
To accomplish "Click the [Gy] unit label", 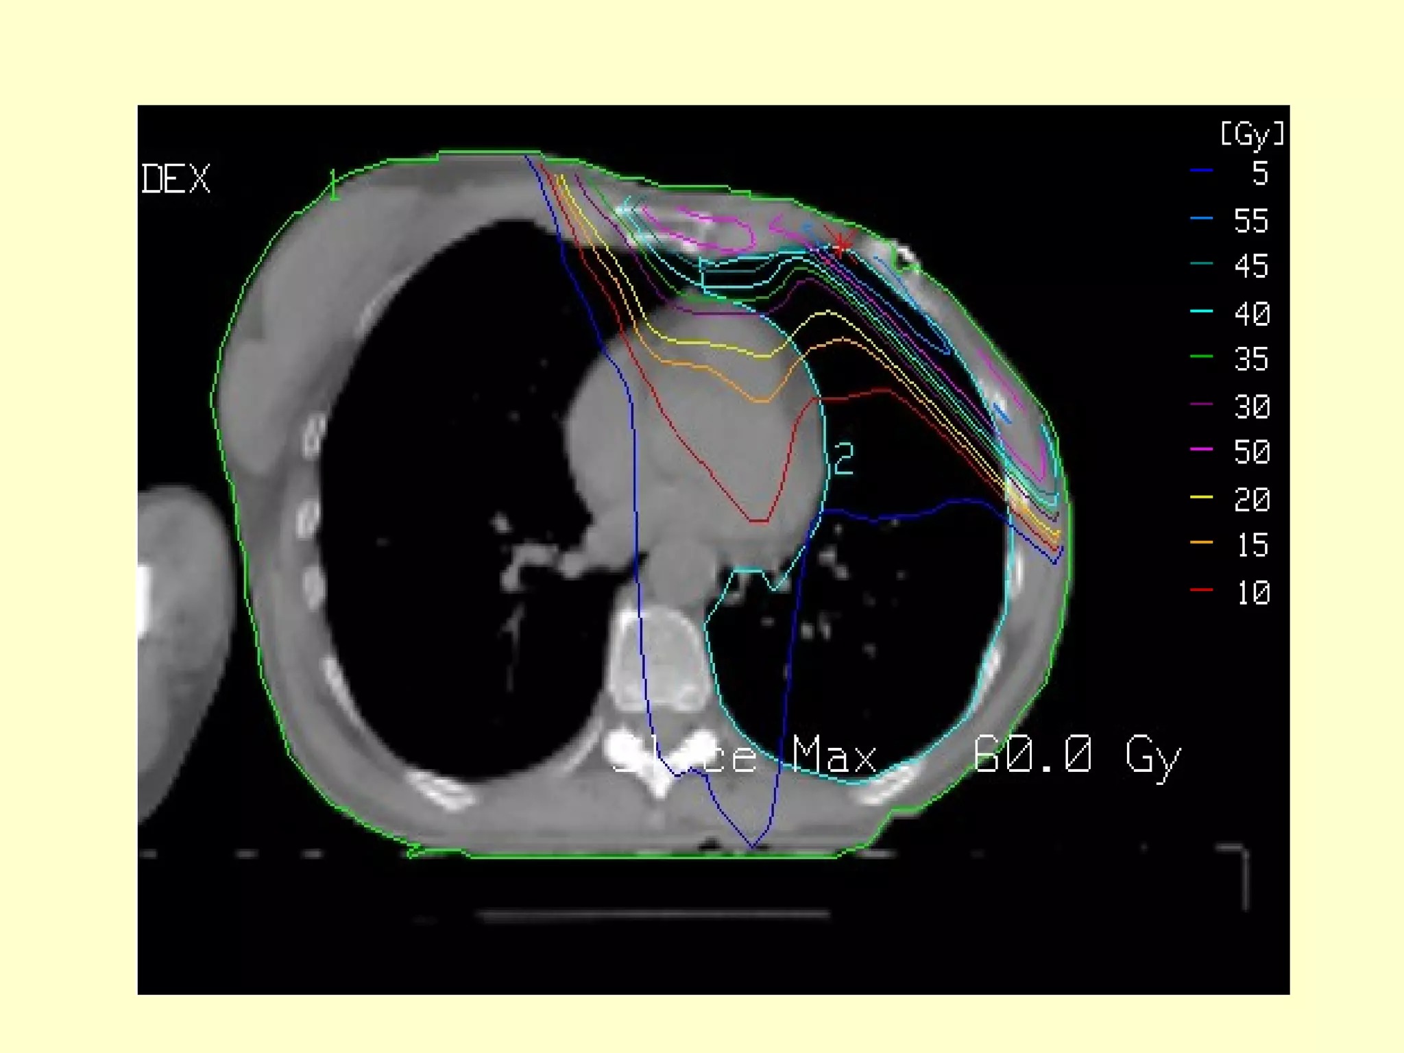I will tap(1252, 134).
